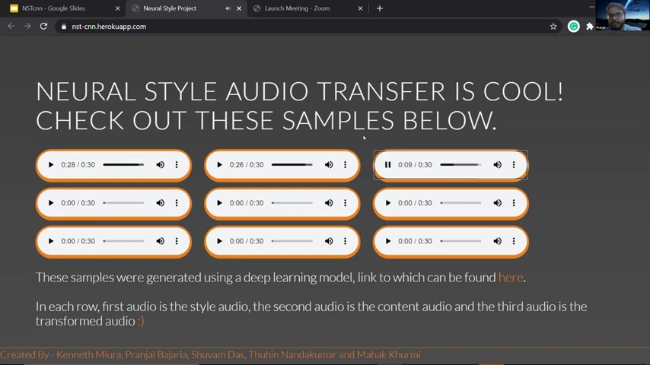
Task: Click the Zoom webcam video thumbnail
Action: (623, 15)
